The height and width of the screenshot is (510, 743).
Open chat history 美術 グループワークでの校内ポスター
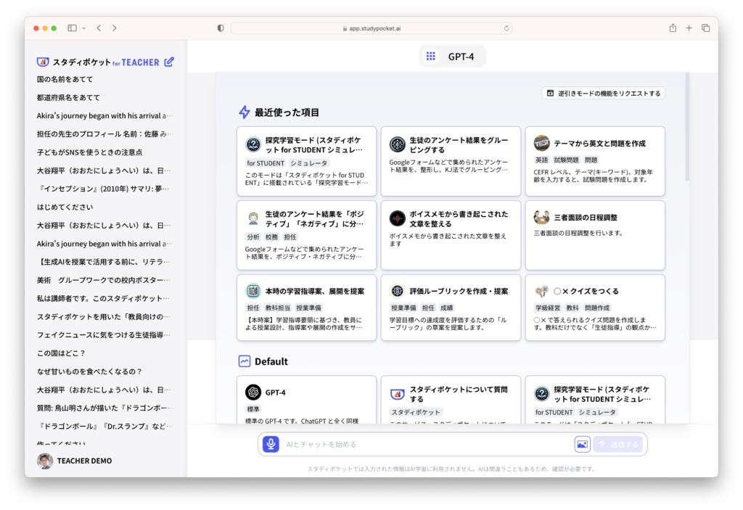[x=104, y=280]
